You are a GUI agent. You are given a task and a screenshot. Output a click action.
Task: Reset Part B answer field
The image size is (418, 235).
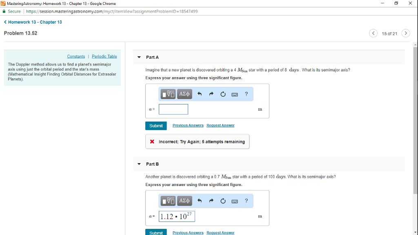tap(223, 201)
